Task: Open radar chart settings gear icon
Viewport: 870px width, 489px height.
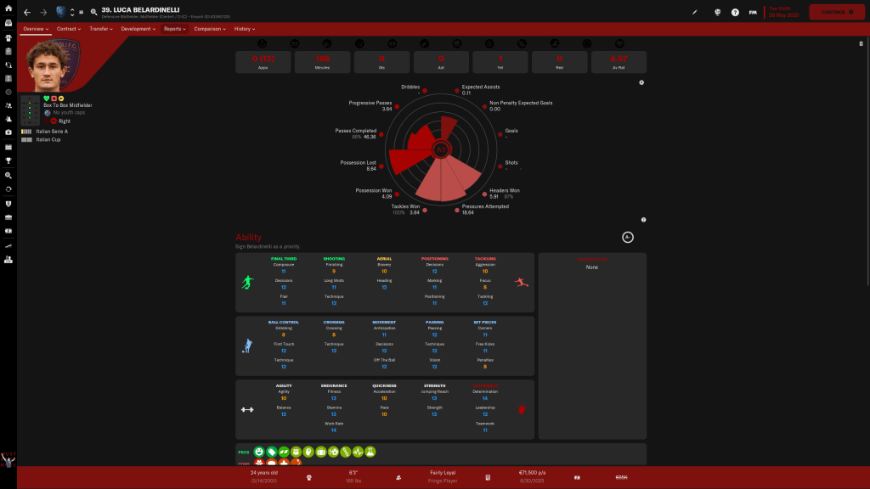Action: [x=641, y=82]
